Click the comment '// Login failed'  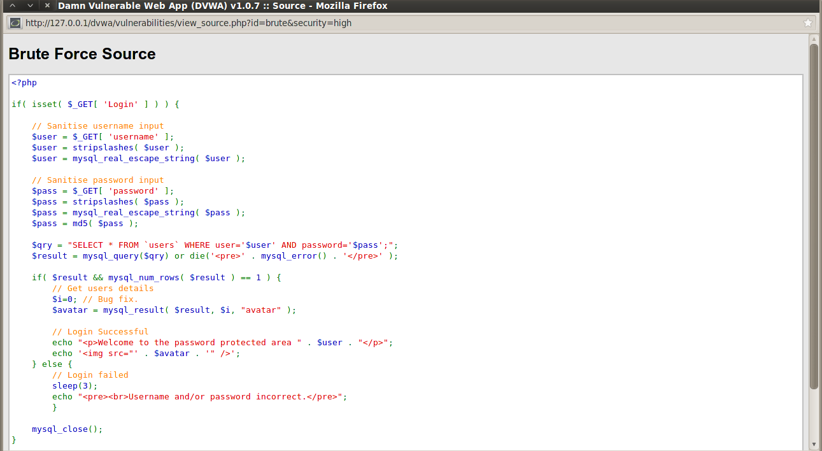tap(90, 375)
